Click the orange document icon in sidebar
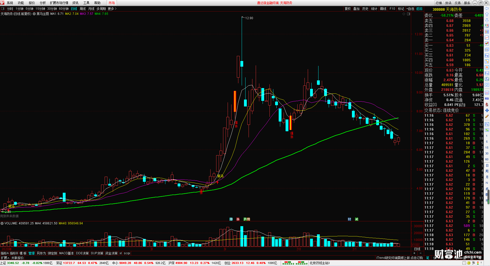The image size is (490, 266). pos(487,67)
